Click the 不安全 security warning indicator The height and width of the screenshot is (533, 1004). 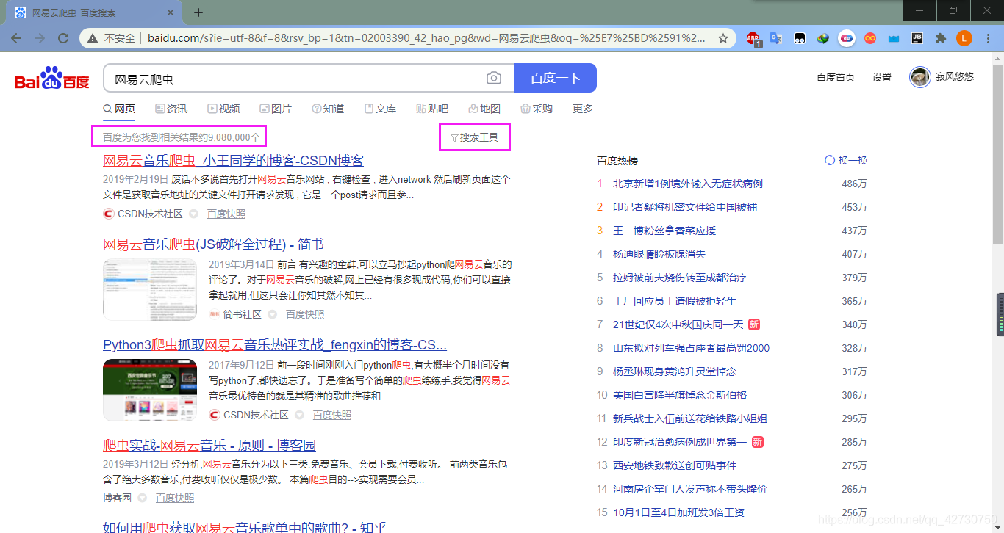(x=111, y=38)
